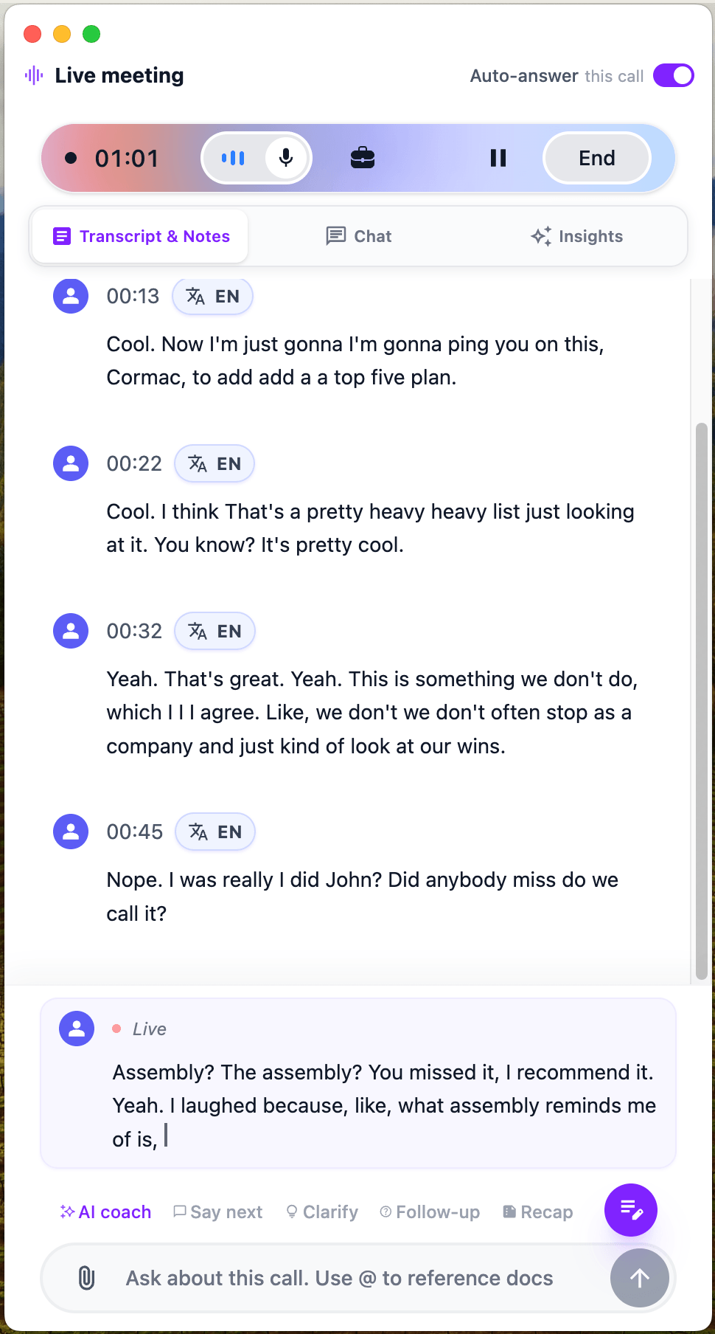Open the Insights tab
Screen dimensions: 715x1334
577,236
